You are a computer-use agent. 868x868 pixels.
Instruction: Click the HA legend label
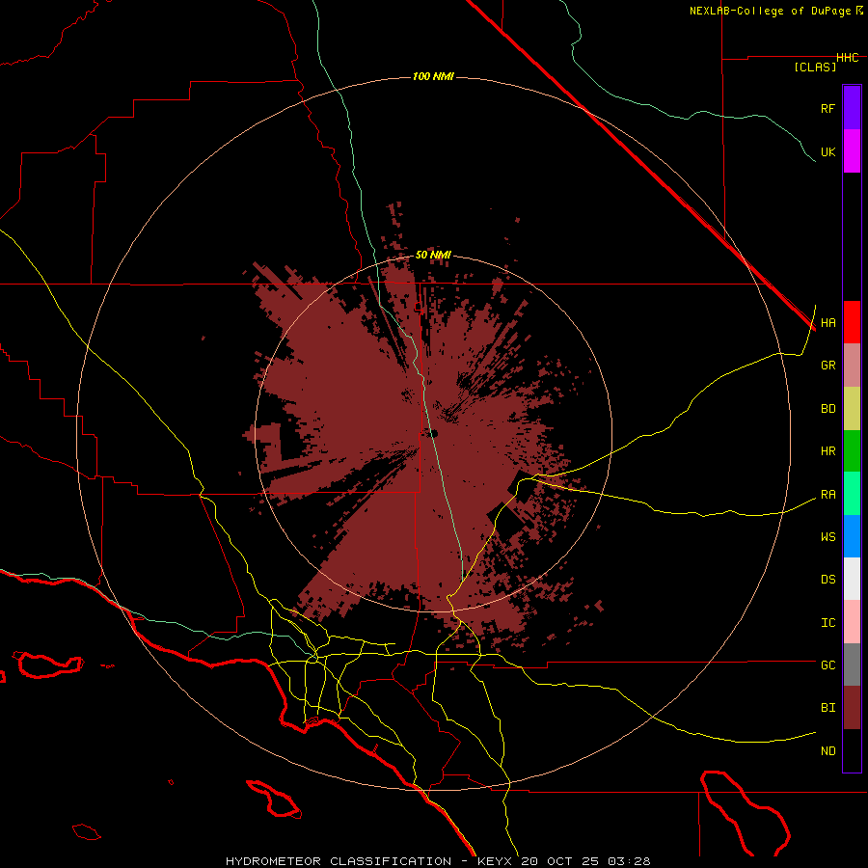click(x=827, y=323)
